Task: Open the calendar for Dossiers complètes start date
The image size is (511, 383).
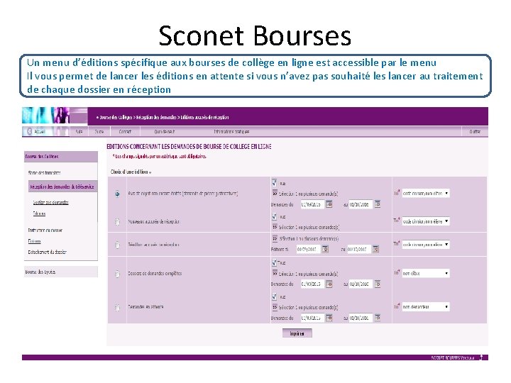Action: [x=329, y=284]
